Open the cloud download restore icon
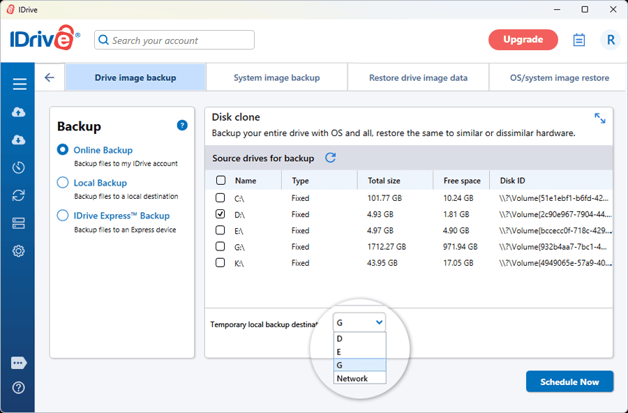Viewport: 628px width, 413px height. (18, 140)
